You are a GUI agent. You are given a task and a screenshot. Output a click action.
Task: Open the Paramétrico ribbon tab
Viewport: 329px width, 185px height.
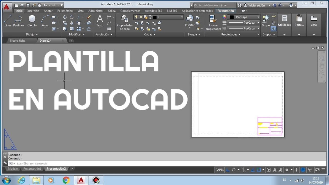tap(65, 11)
